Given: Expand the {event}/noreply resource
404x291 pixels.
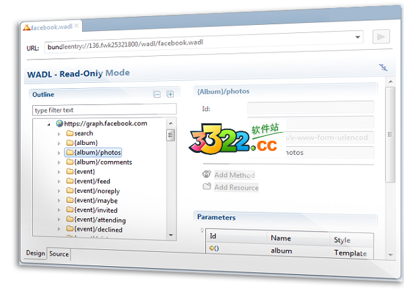Looking at the screenshot, I should [x=59, y=191].
